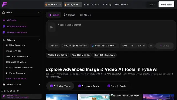
Task: Click the Home icon in sidebar
Action: pyautogui.click(x=4, y=12)
